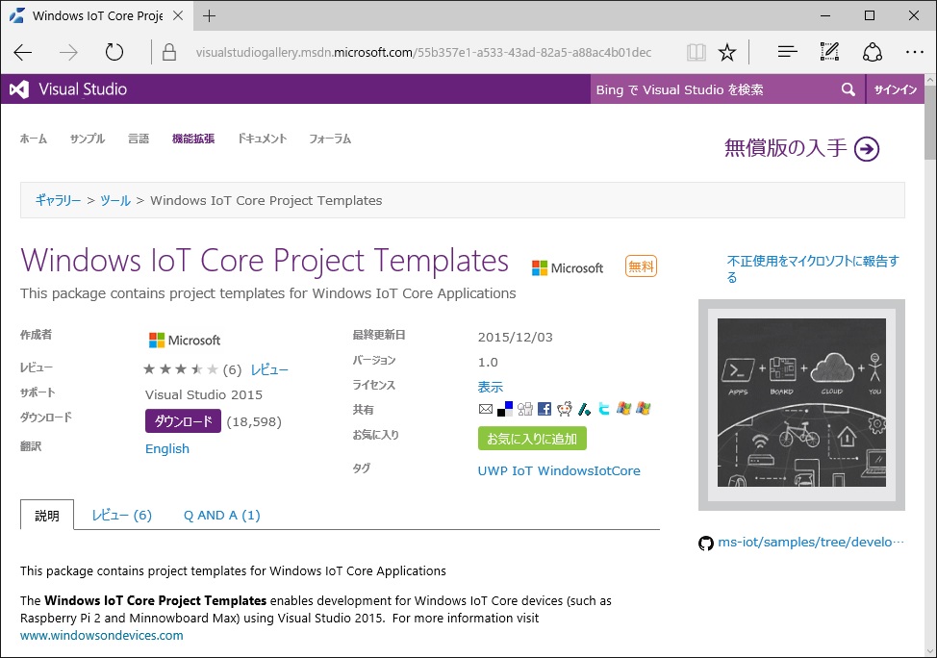Share the extension on Facebook

pyautogui.click(x=544, y=409)
